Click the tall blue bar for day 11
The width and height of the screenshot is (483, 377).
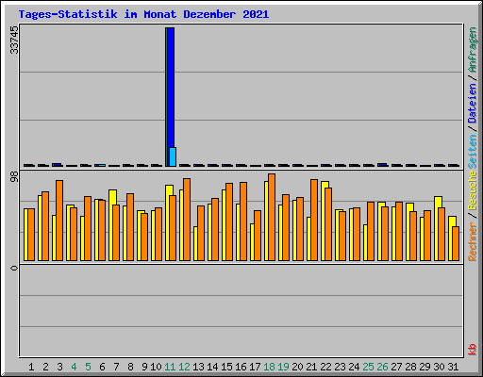tap(171, 88)
